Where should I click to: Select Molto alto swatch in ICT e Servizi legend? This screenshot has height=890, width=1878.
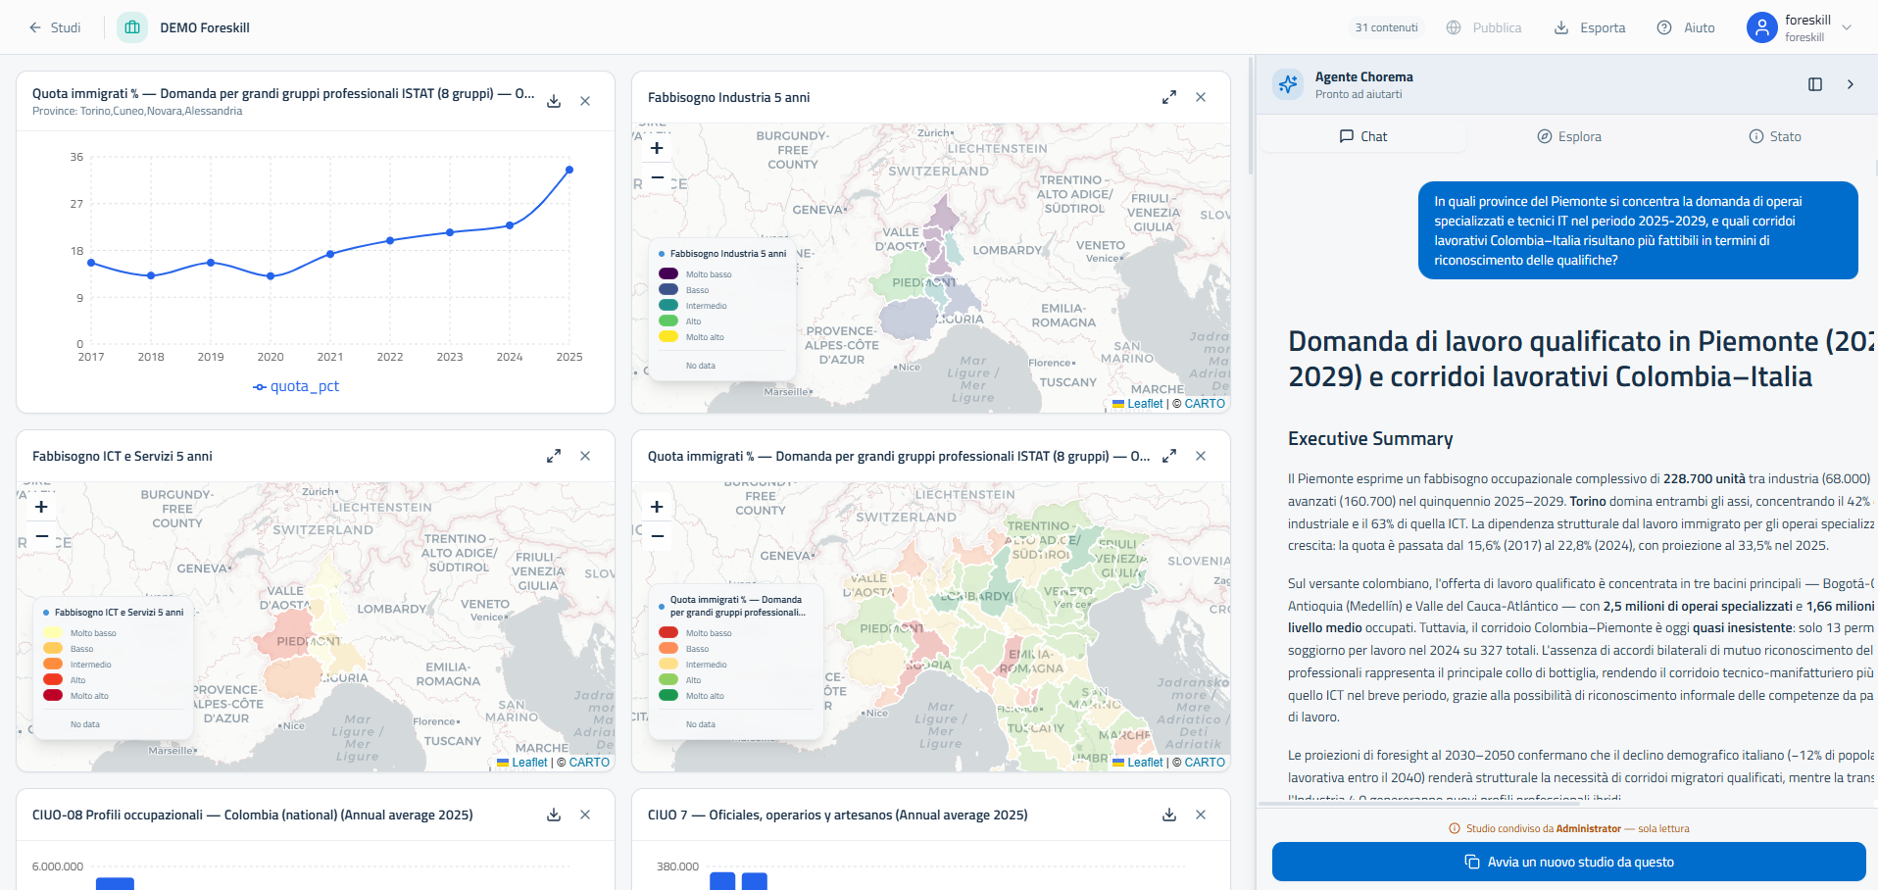[53, 695]
